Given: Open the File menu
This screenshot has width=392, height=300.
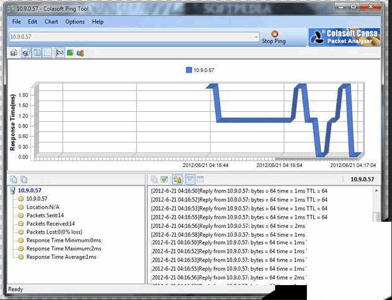Looking at the screenshot, I should [x=17, y=22].
